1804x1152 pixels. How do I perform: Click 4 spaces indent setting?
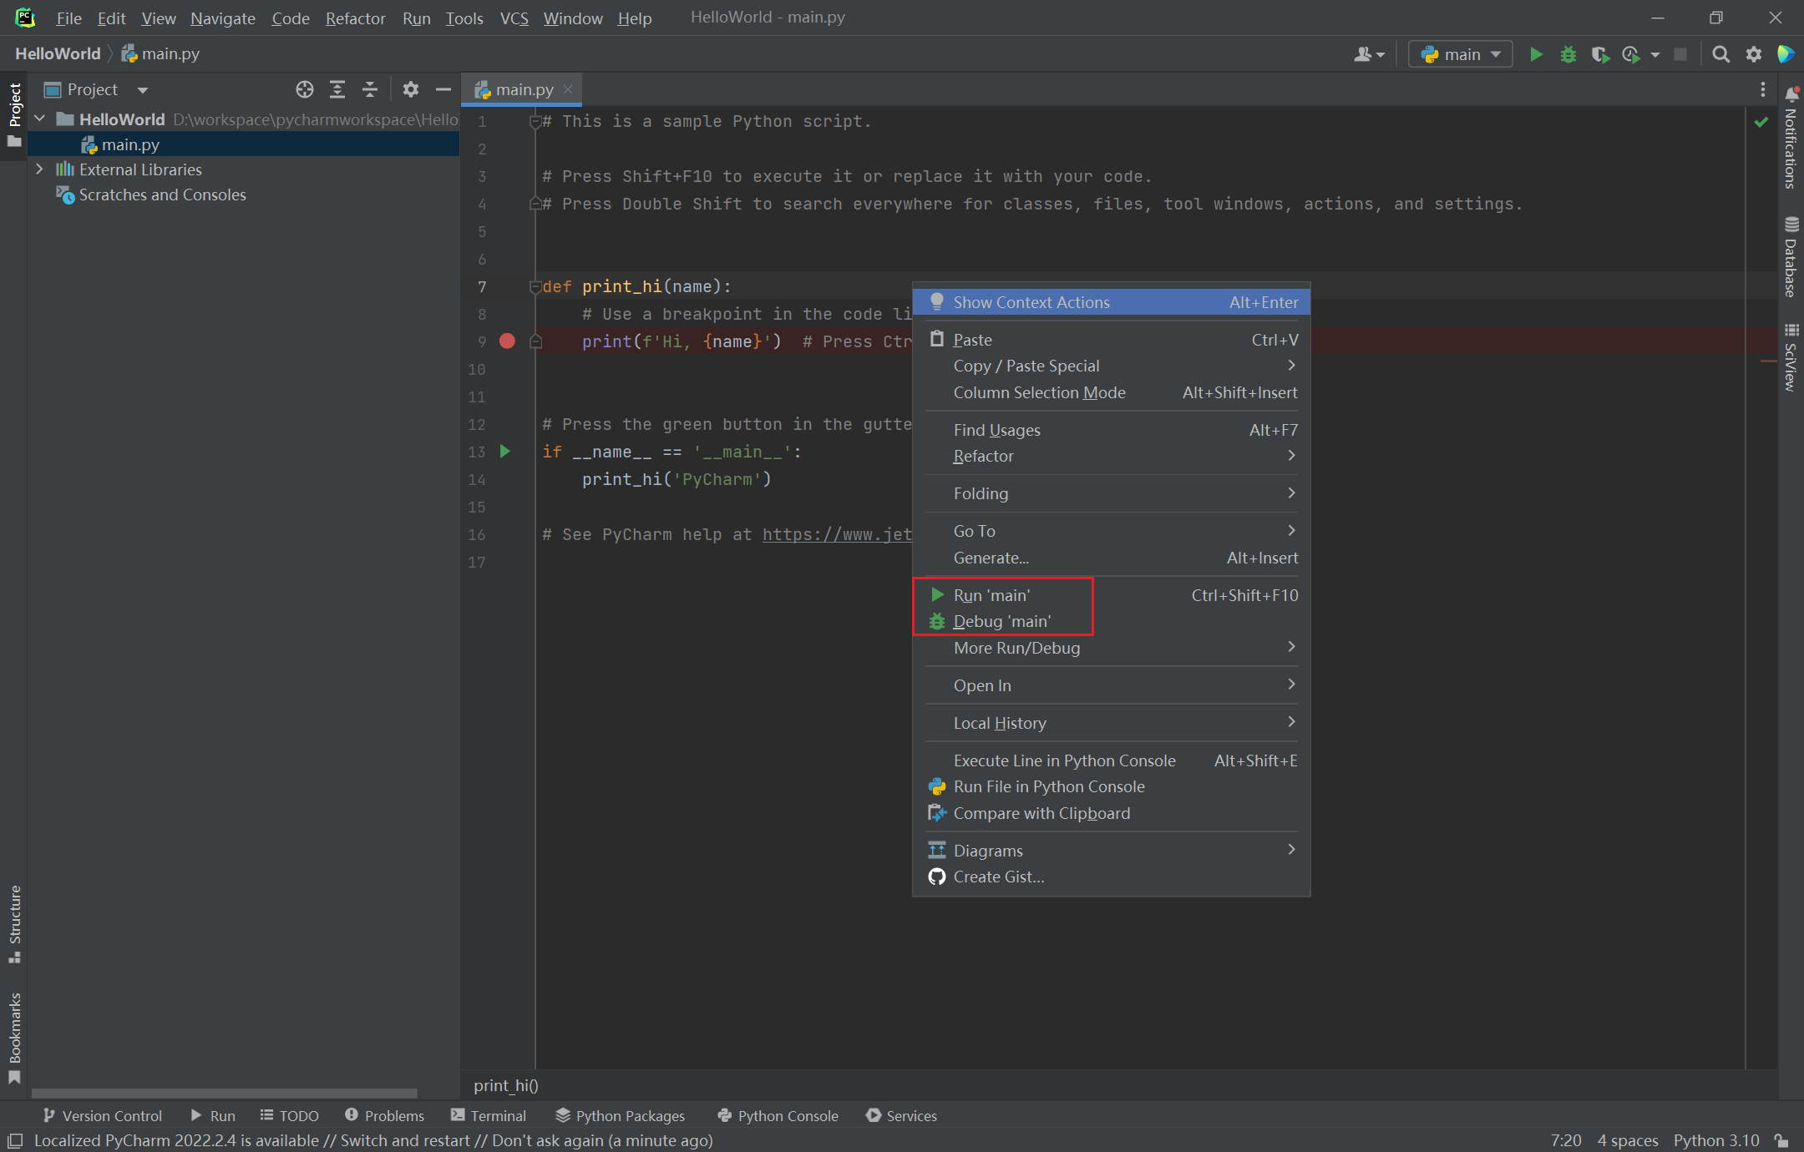pyautogui.click(x=1627, y=1140)
